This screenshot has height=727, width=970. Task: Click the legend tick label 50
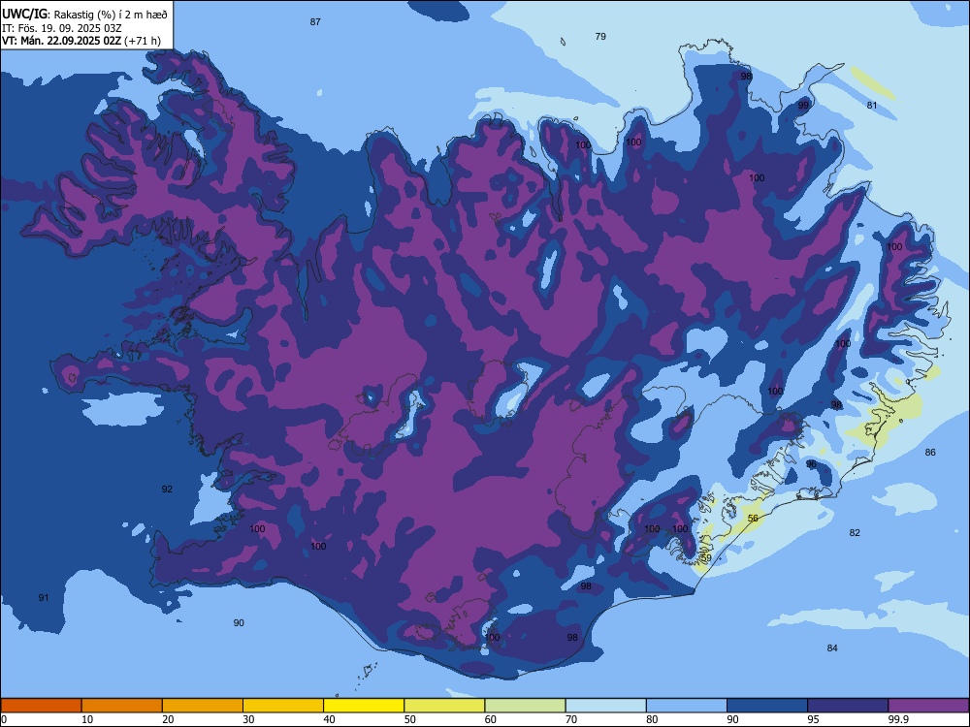[410, 719]
